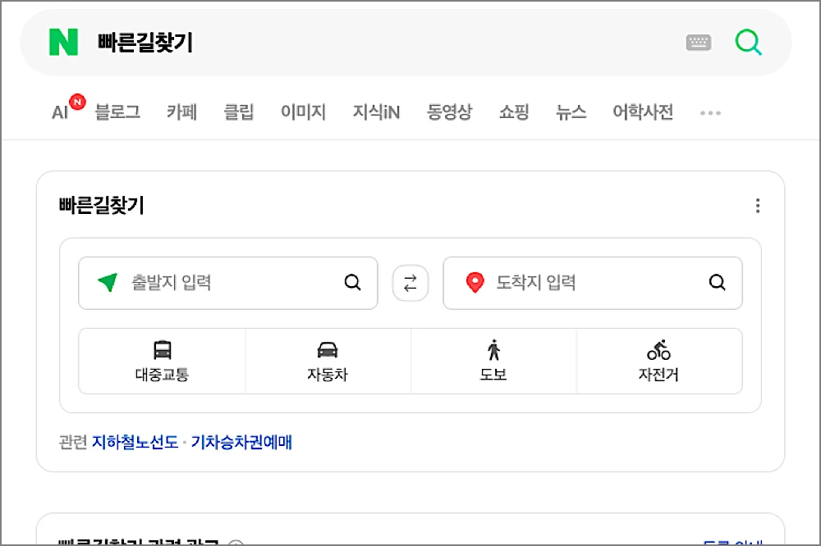Click the green Naver N logo

(x=63, y=43)
